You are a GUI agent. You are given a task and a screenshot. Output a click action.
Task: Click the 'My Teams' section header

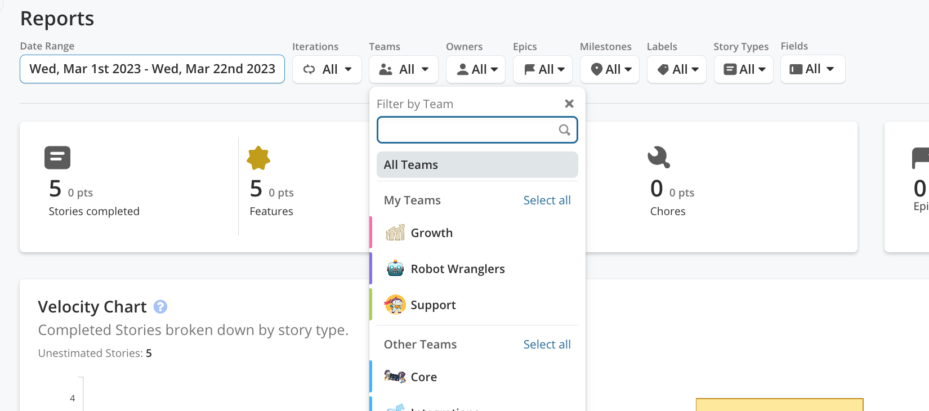tap(412, 200)
